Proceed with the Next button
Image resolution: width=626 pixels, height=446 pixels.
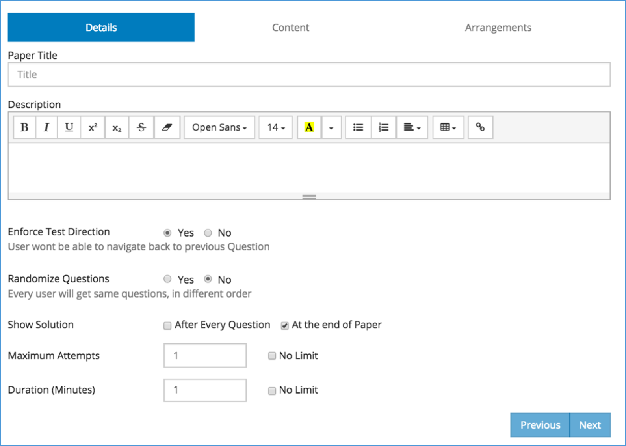point(590,425)
